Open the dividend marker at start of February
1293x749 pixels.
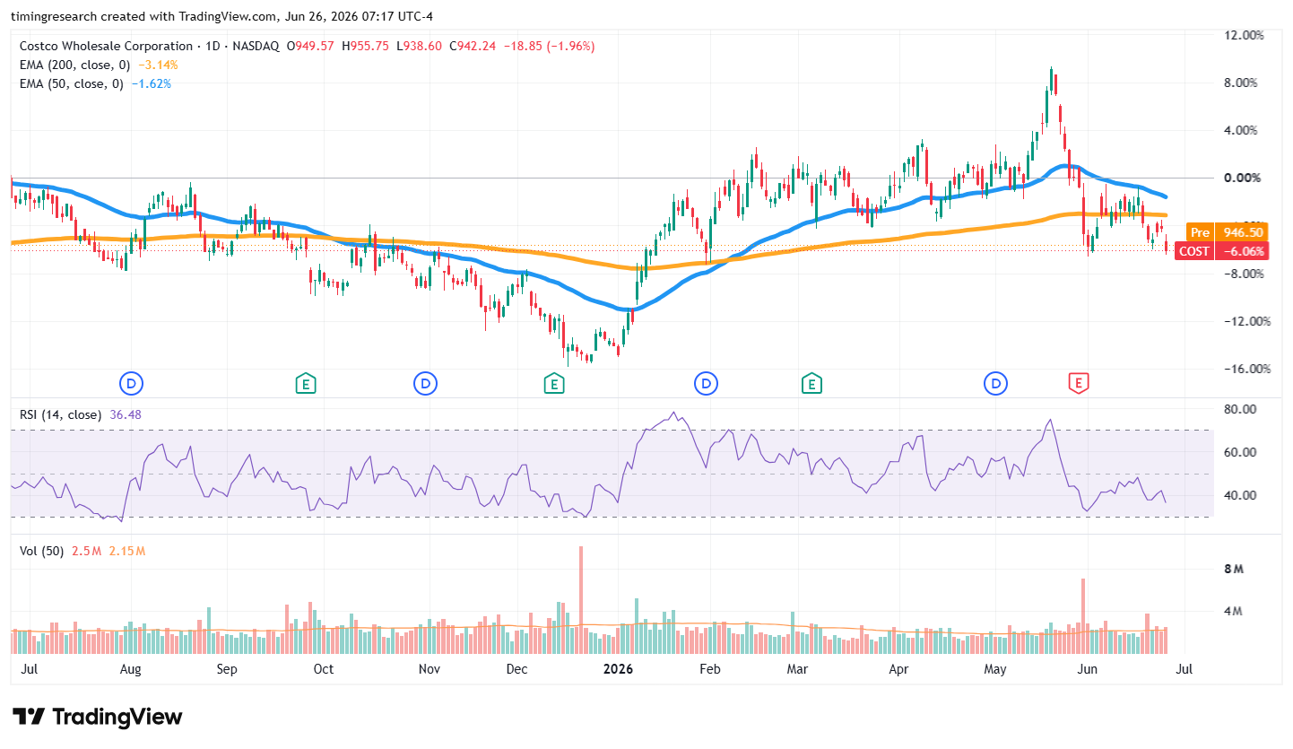tap(707, 384)
